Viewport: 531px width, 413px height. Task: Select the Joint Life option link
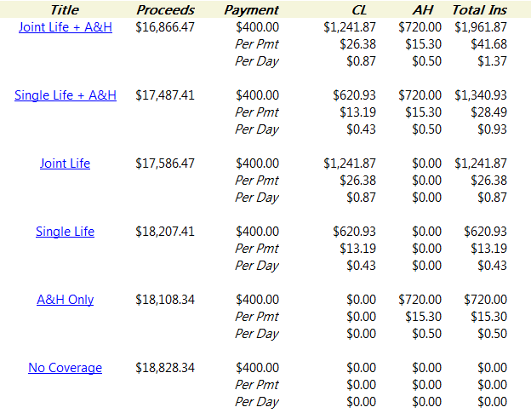click(x=65, y=163)
